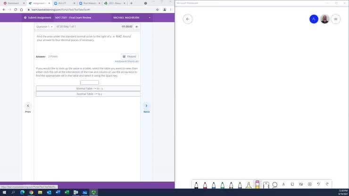
Task: Insert an image into the whiteboard
Action: 301,184
